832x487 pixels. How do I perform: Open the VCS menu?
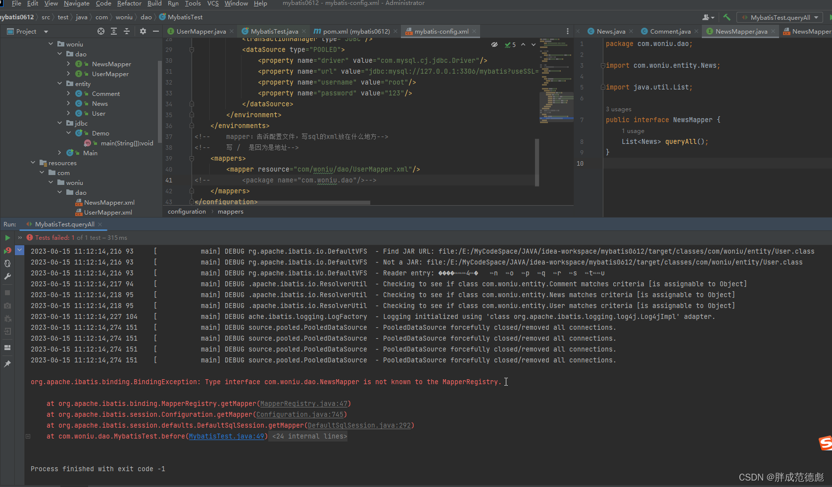click(x=213, y=3)
